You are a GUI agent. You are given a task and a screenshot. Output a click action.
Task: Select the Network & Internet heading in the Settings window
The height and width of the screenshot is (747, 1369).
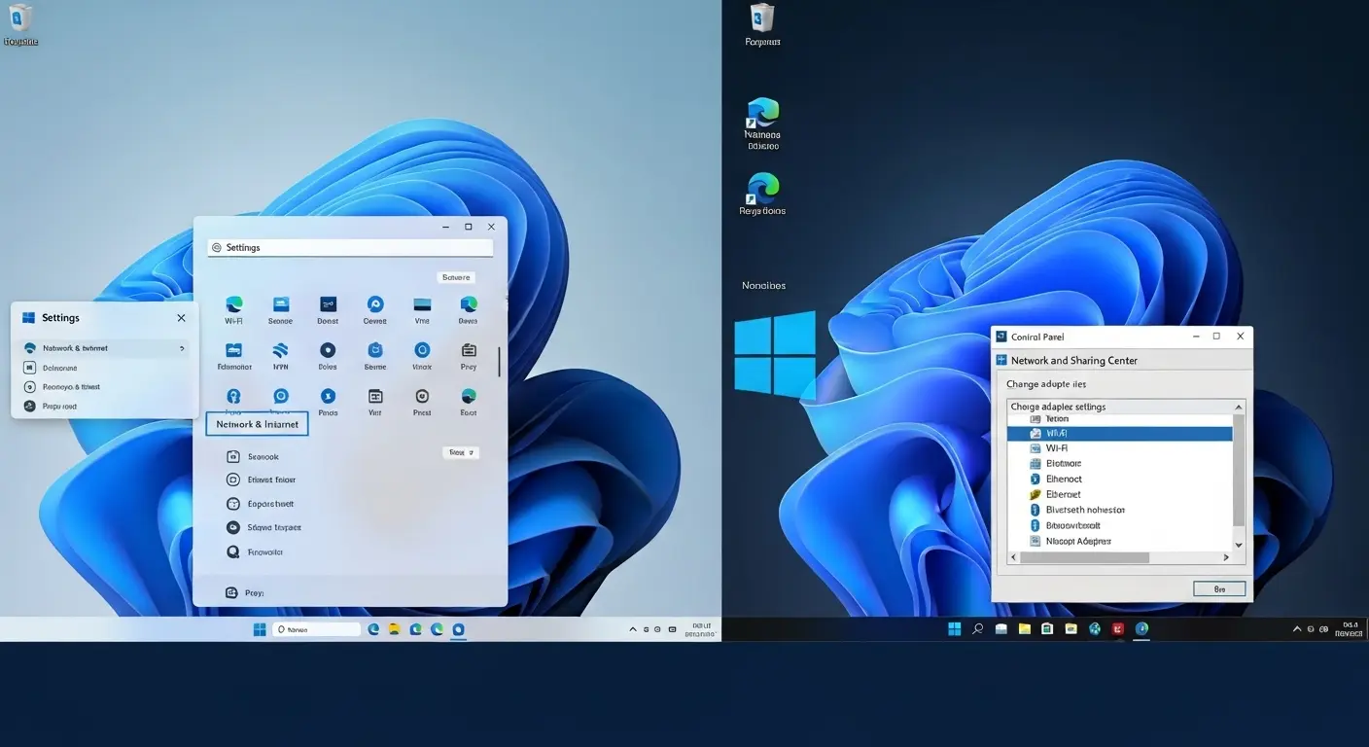pyautogui.click(x=258, y=424)
